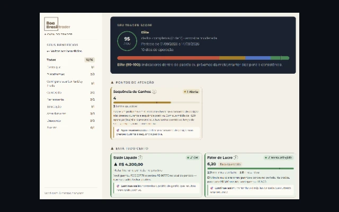Click the Elite level label in score panel
Screen dimensions: 339x212
pyautogui.click(x=145, y=32)
